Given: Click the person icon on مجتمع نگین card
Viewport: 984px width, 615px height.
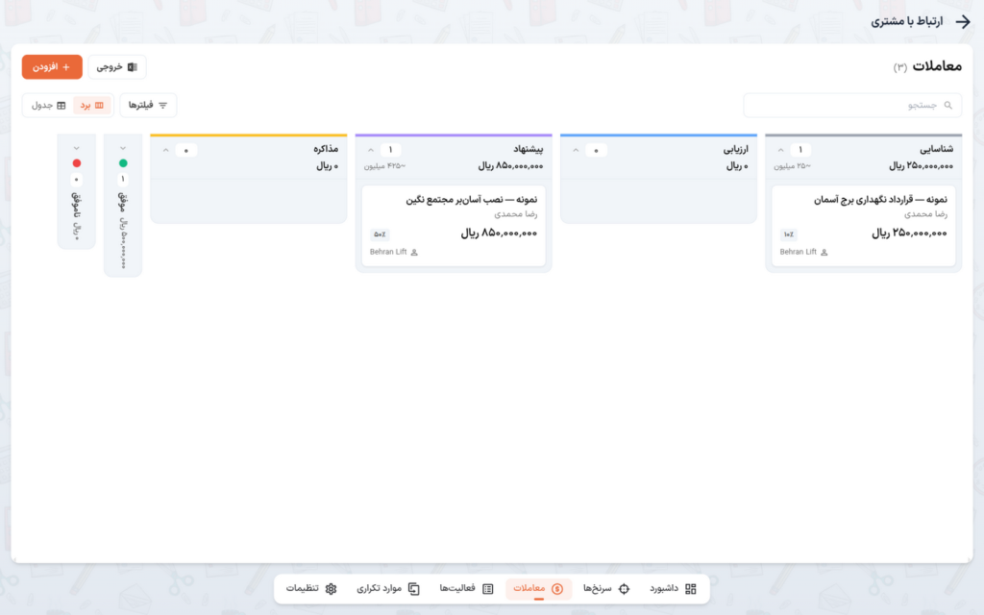Looking at the screenshot, I should 414,253.
